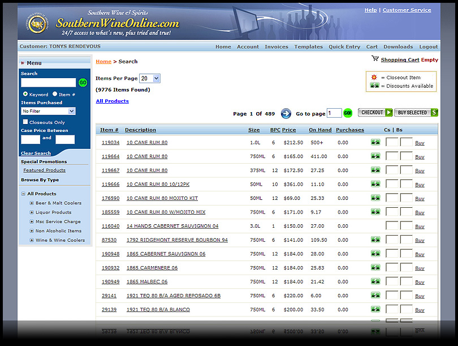Click discount icon for item 119667
This screenshot has width=458, height=346.
pyautogui.click(x=375, y=170)
